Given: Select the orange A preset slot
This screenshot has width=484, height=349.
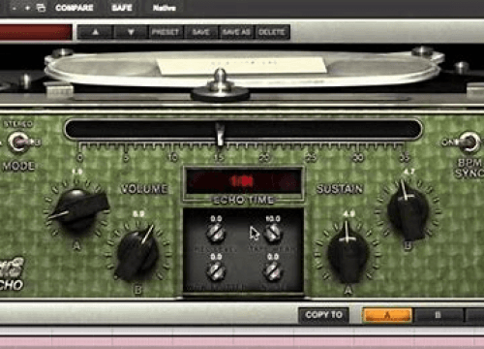Looking at the screenshot, I should (387, 315).
